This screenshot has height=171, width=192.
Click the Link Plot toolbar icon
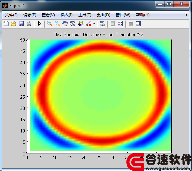pyautogui.click(x=102, y=24)
